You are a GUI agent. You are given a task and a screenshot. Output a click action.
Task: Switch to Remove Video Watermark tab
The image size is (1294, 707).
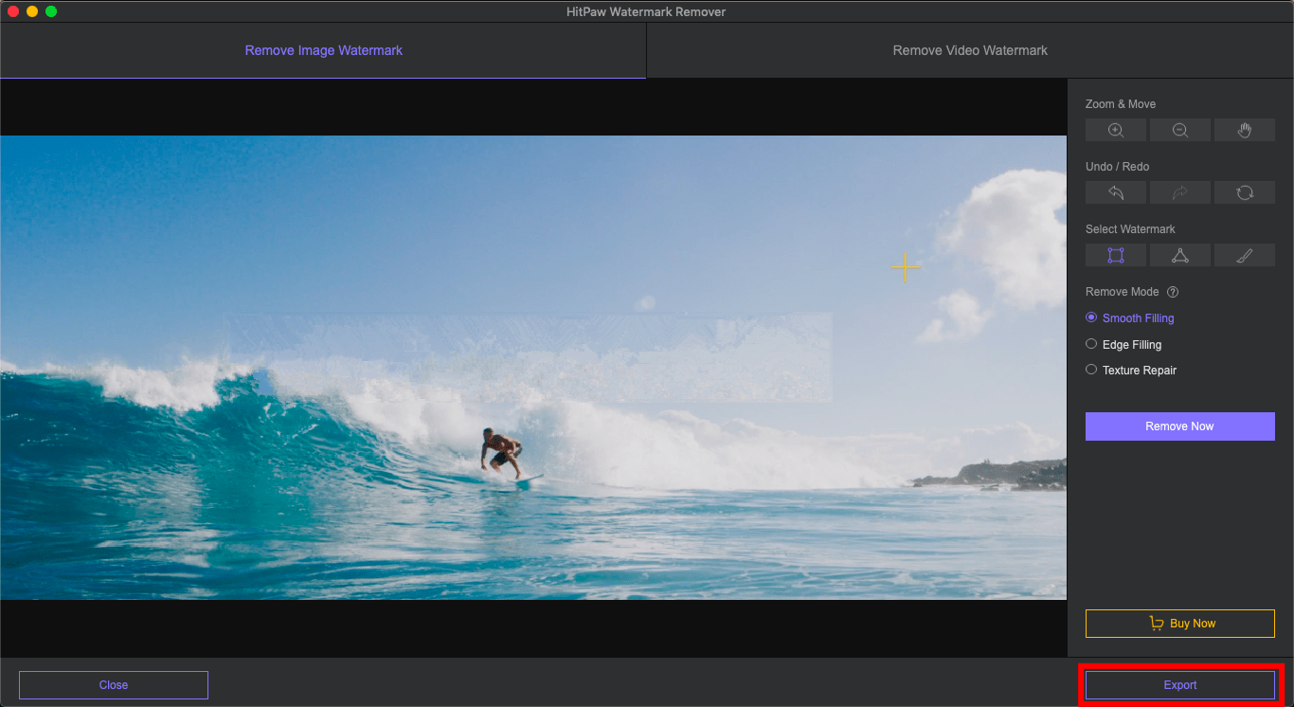point(970,50)
